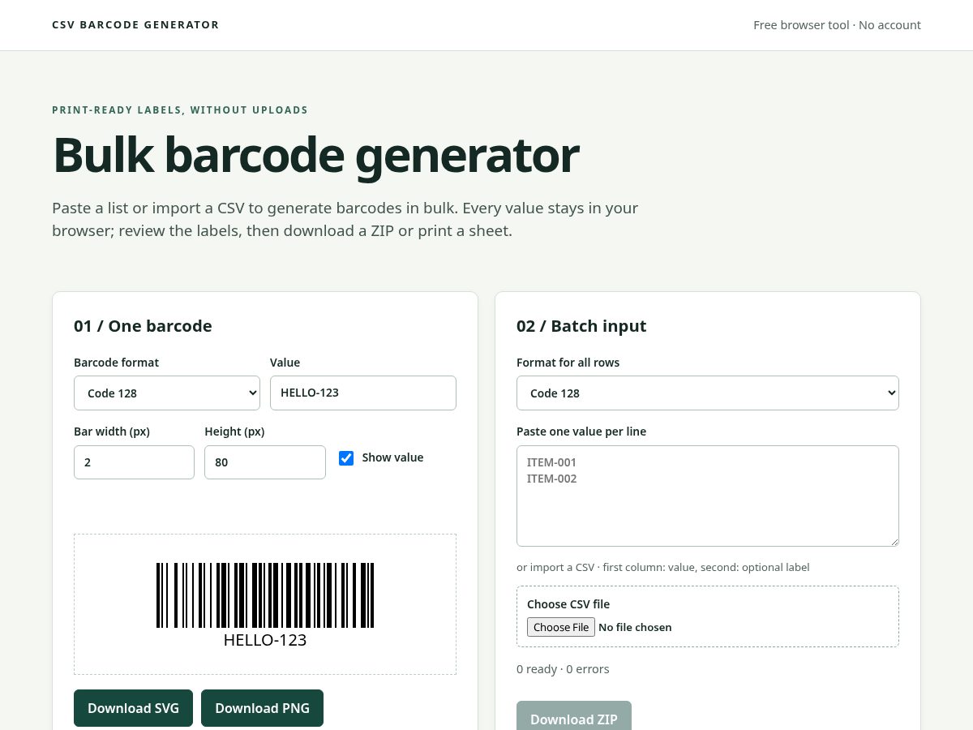The width and height of the screenshot is (973, 730).
Task: Open the Barcode format dropdown
Action: coord(167,393)
